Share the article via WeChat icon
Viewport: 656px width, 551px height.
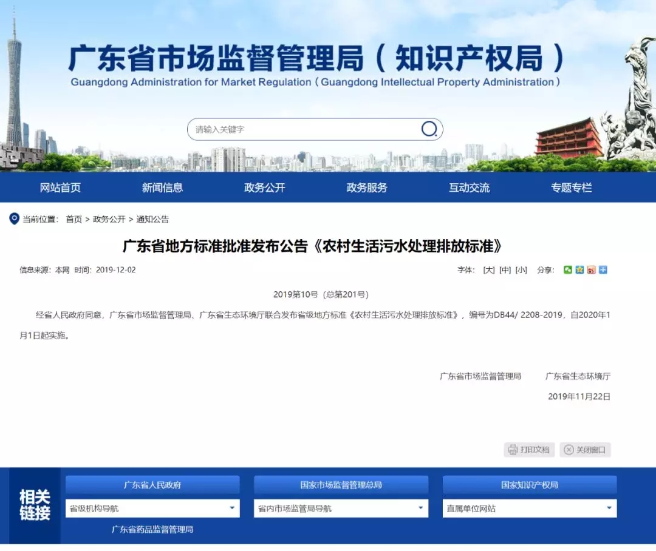point(567,270)
